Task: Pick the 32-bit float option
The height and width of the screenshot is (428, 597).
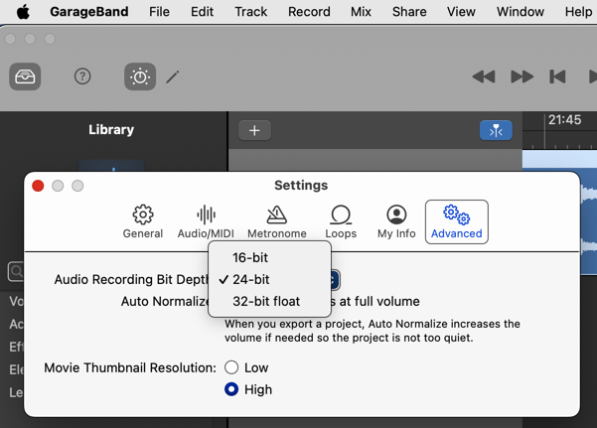Action: click(x=266, y=301)
